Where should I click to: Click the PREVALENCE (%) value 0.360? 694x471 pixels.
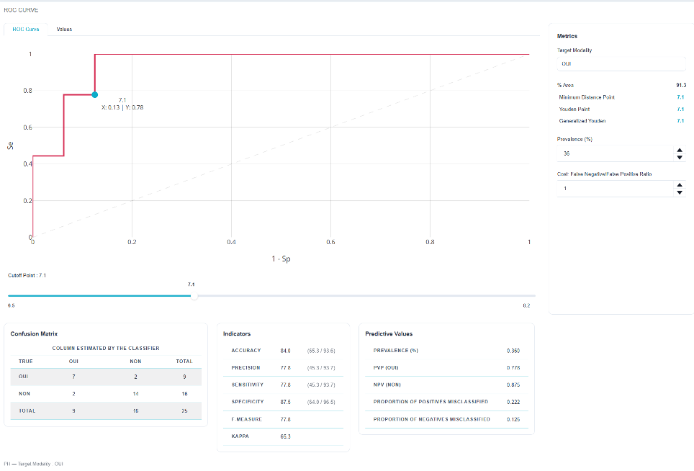(x=513, y=351)
